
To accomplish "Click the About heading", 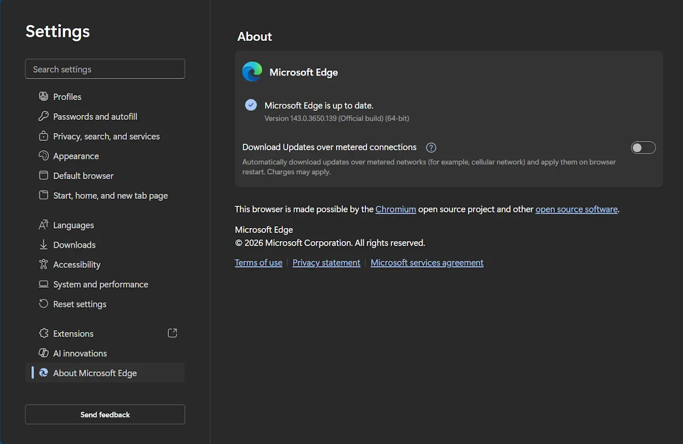I will (254, 36).
